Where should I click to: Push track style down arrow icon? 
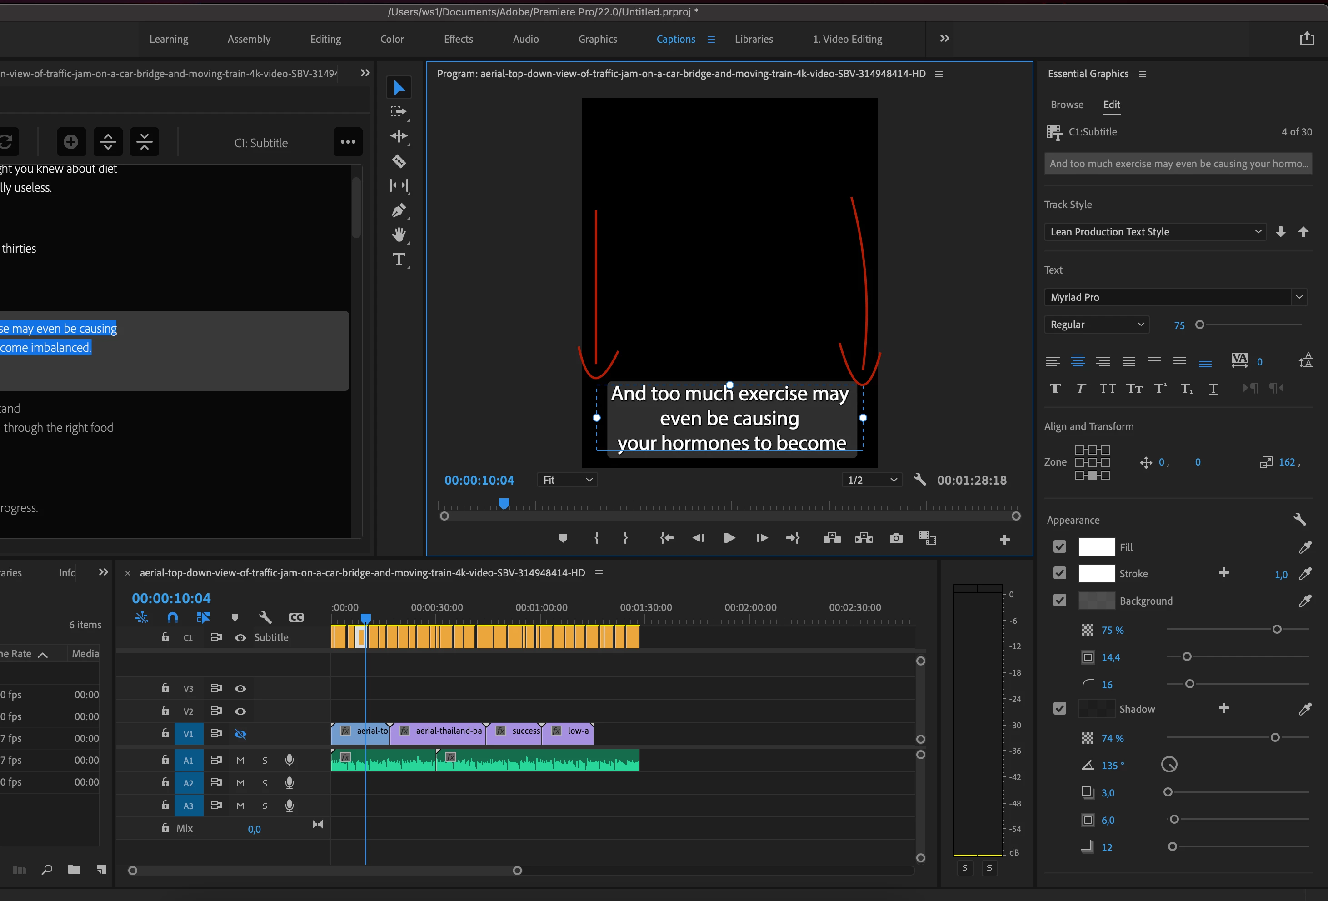click(x=1281, y=231)
